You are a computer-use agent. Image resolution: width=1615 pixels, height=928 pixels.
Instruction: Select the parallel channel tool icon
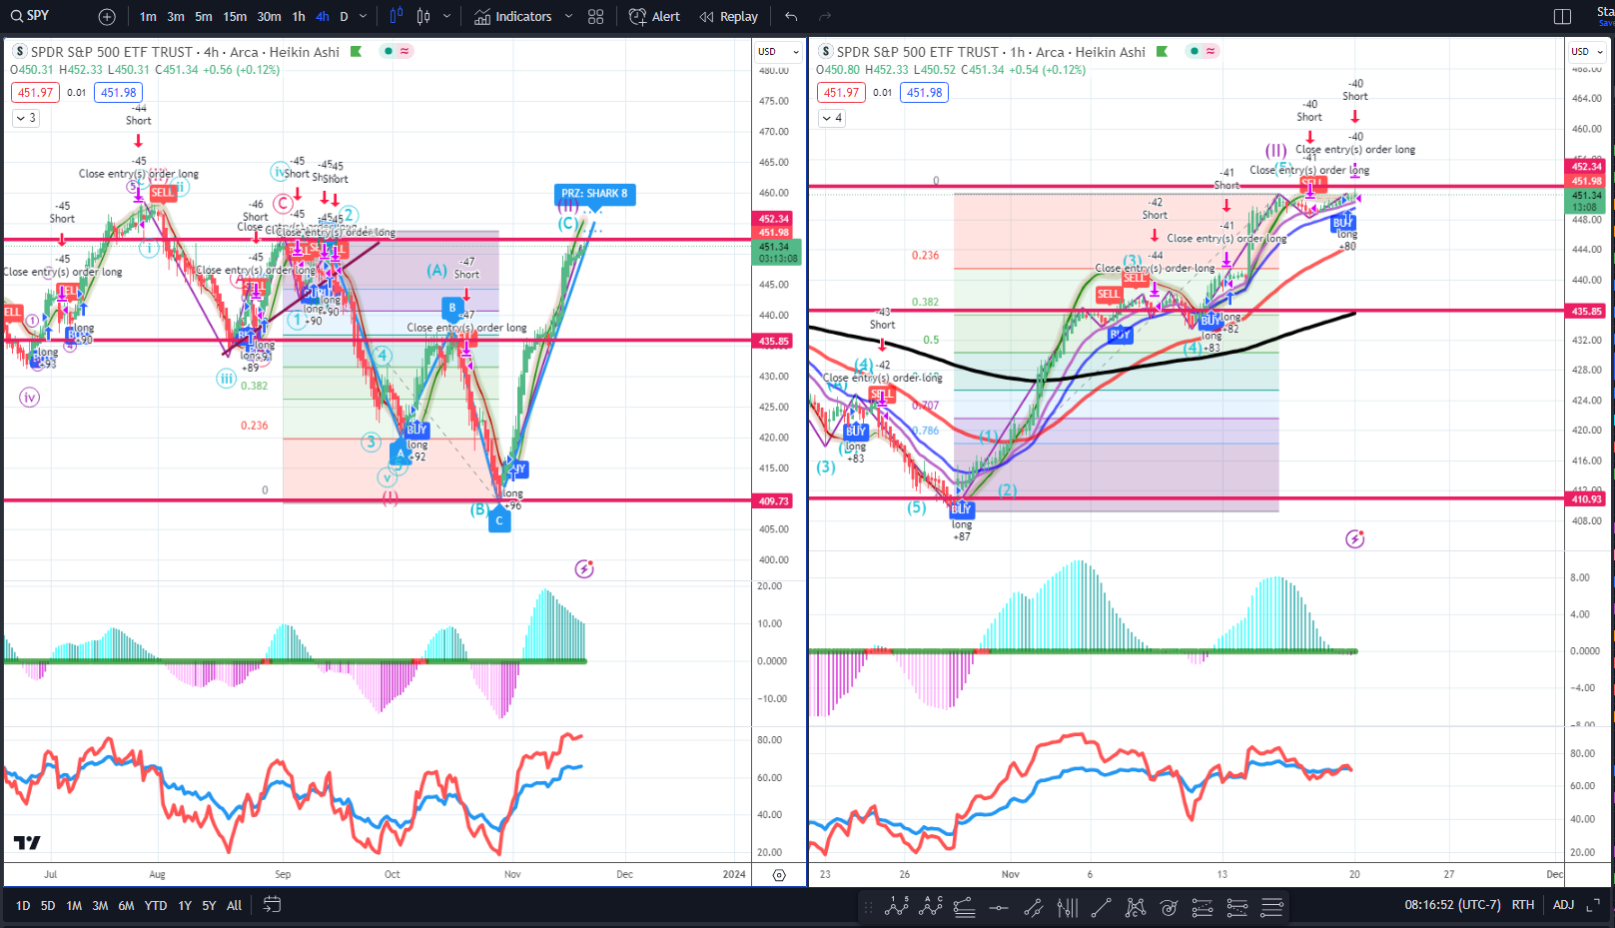pyautogui.click(x=1033, y=907)
